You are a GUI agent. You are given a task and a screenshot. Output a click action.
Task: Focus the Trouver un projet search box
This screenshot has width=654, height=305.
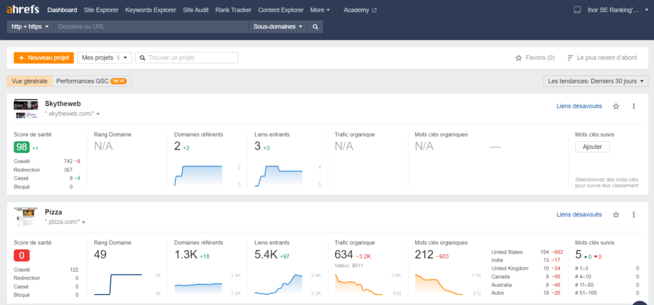click(x=187, y=58)
